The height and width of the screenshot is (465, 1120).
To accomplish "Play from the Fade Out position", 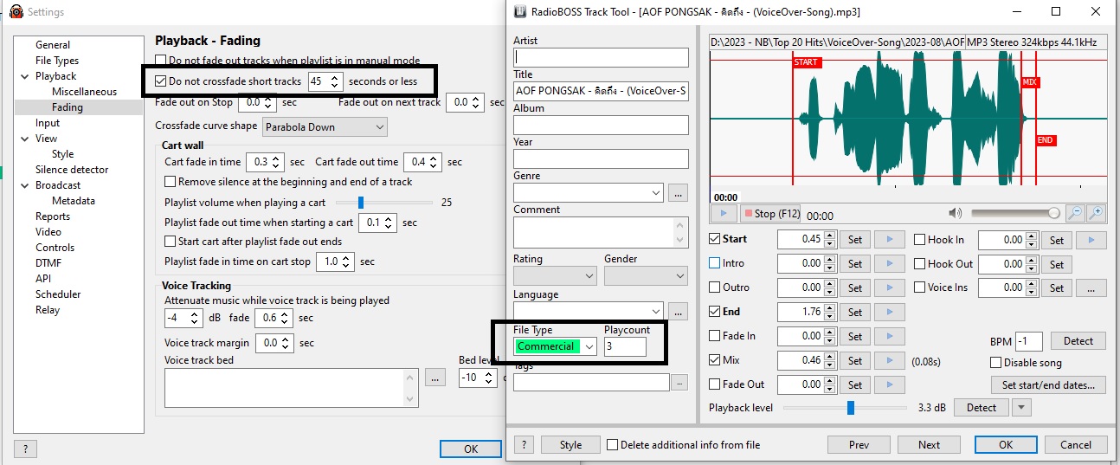I will coord(889,384).
